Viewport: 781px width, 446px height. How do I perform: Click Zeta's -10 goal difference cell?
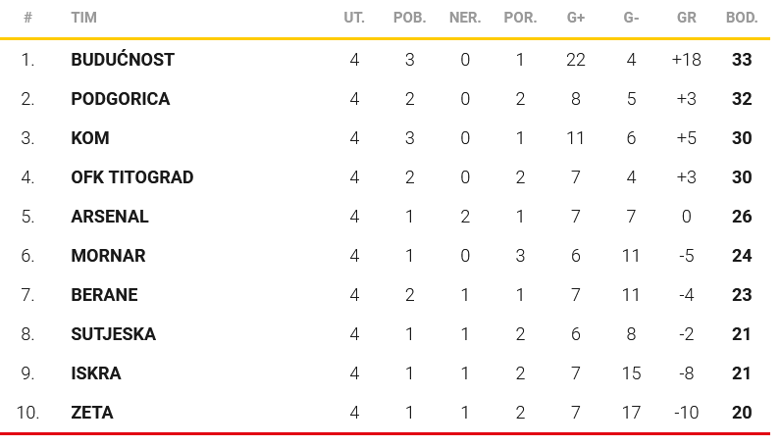(686, 413)
